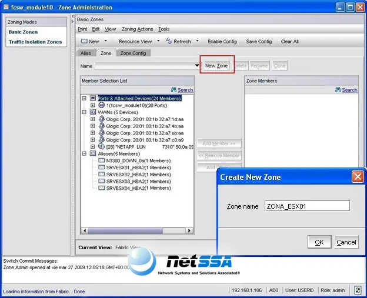This screenshot has height=298, width=367.
Task: Select Traffic Isolation Zones mode
Action: point(35,42)
